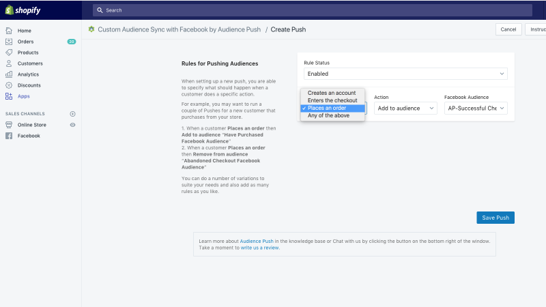
Task: Click the Apps grid icon
Action: click(9, 96)
